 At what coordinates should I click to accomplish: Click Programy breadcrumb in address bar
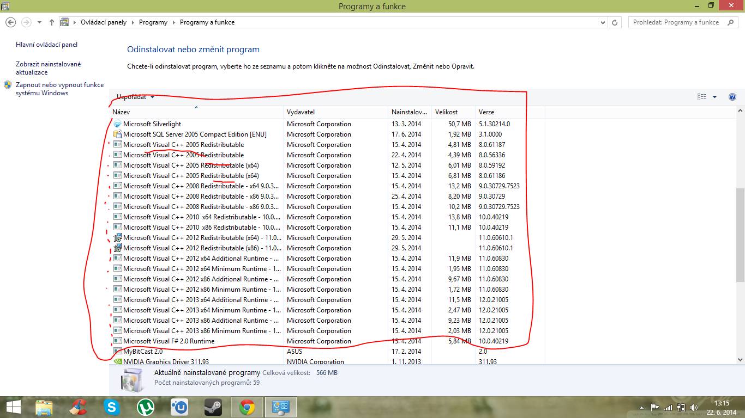click(153, 22)
